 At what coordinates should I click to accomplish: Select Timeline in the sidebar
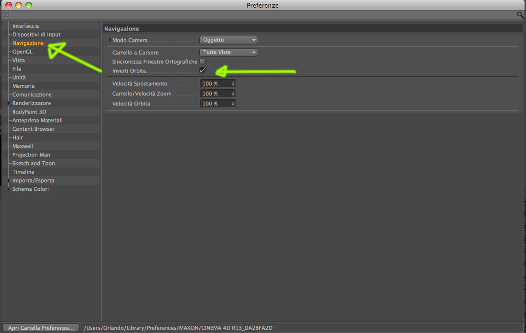pyautogui.click(x=23, y=172)
